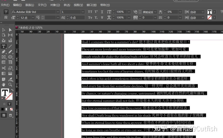Select the Gap tool
Image resolution: width=223 pixels, height=138 pixels.
[10, 35]
